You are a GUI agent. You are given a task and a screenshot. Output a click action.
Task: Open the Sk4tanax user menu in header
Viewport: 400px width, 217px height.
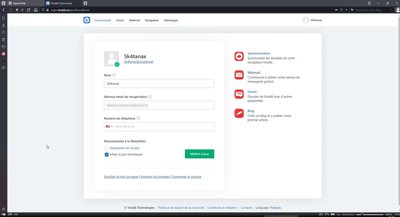[x=312, y=20]
